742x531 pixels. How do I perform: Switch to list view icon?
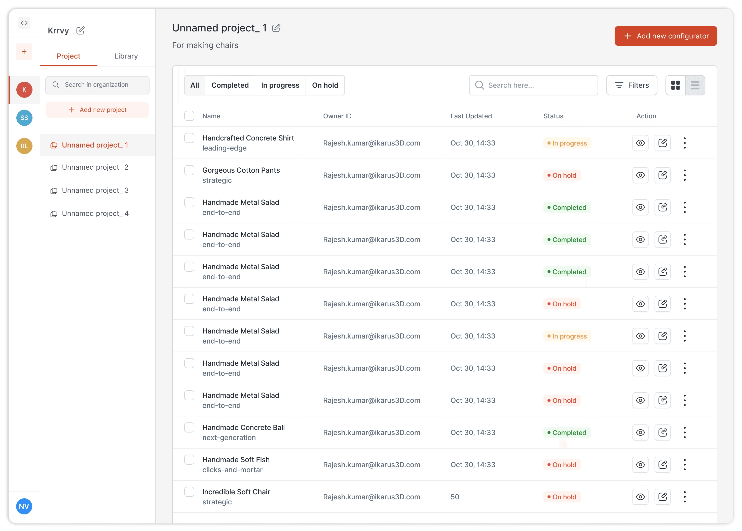coord(695,85)
